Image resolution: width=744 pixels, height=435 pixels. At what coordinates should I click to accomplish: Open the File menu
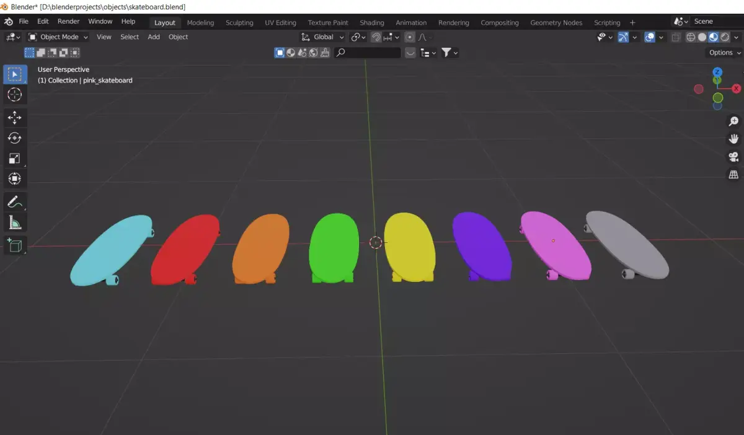point(24,22)
